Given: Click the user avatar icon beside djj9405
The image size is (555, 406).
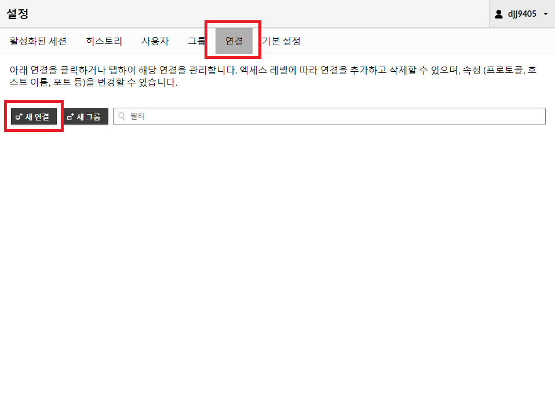Looking at the screenshot, I should coord(499,14).
